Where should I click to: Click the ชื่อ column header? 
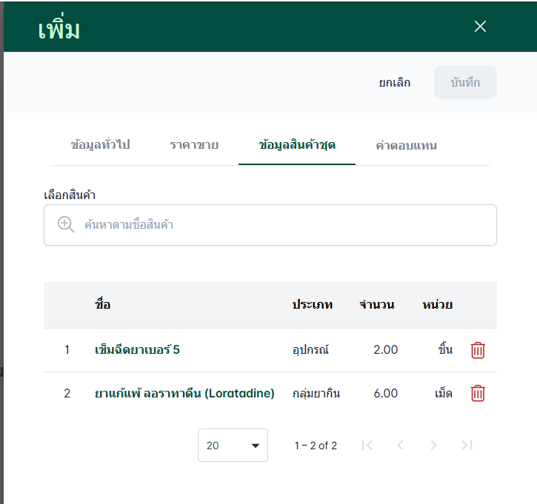[103, 305]
